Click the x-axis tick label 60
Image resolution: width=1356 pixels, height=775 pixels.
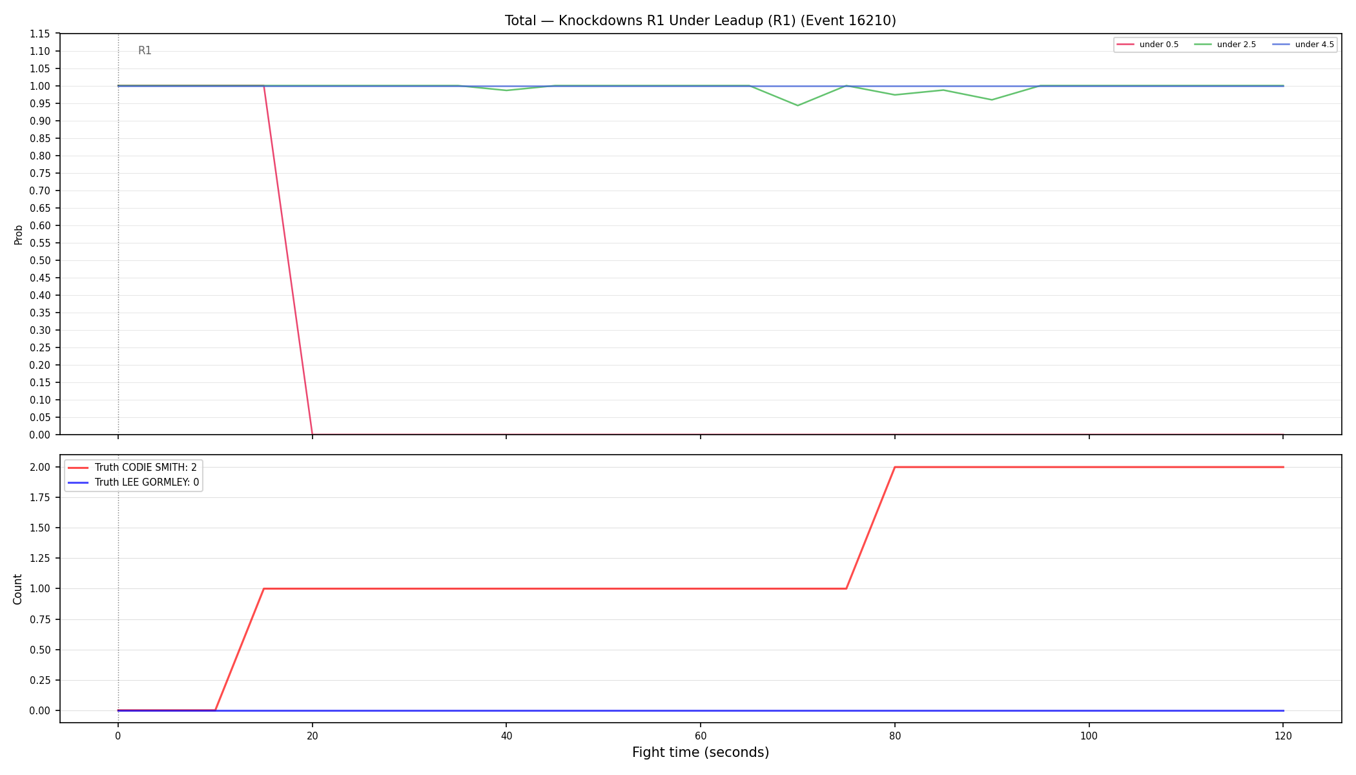tap(701, 736)
